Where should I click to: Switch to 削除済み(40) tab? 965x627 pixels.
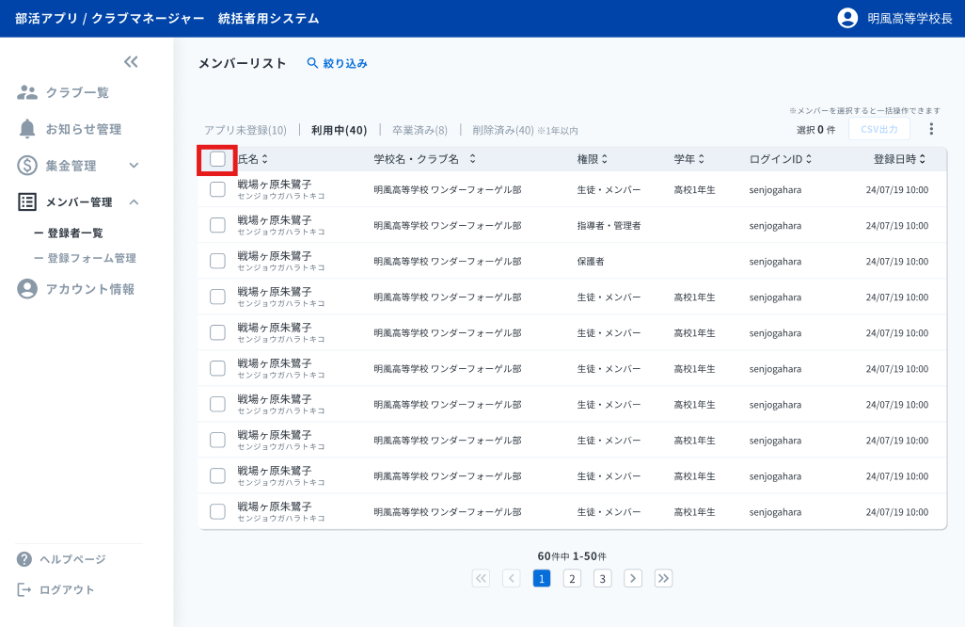coord(503,130)
